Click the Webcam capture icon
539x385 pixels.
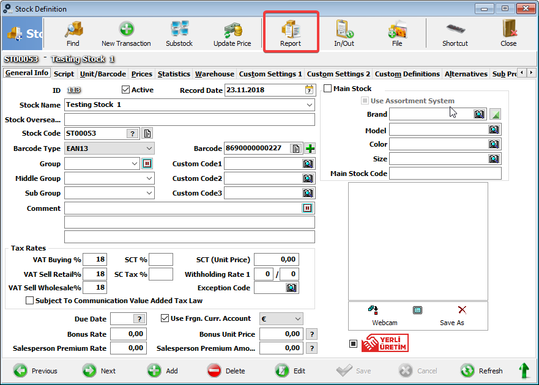[373, 310]
